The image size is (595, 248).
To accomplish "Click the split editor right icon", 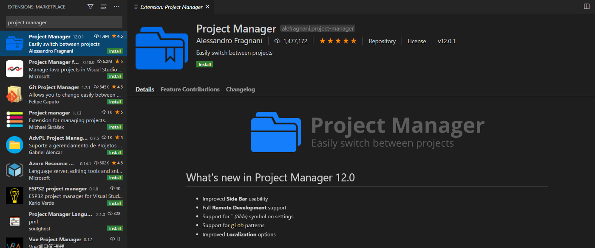I will coord(587,7).
